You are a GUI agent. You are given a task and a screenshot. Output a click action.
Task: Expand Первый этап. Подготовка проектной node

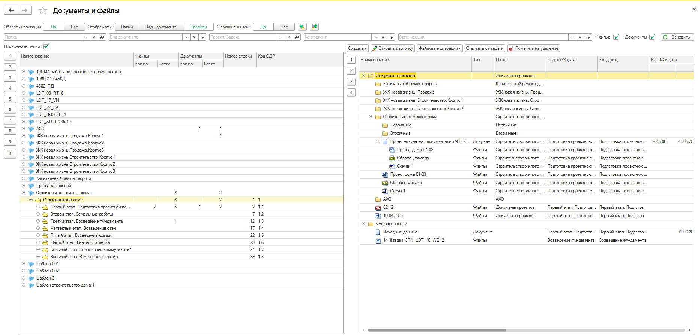coord(38,207)
